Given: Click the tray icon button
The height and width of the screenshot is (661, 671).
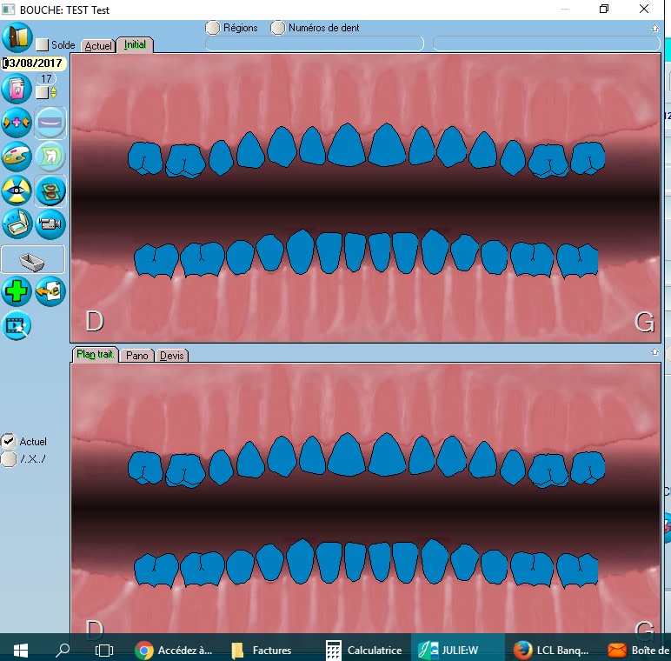Looking at the screenshot, I should click(x=33, y=259).
